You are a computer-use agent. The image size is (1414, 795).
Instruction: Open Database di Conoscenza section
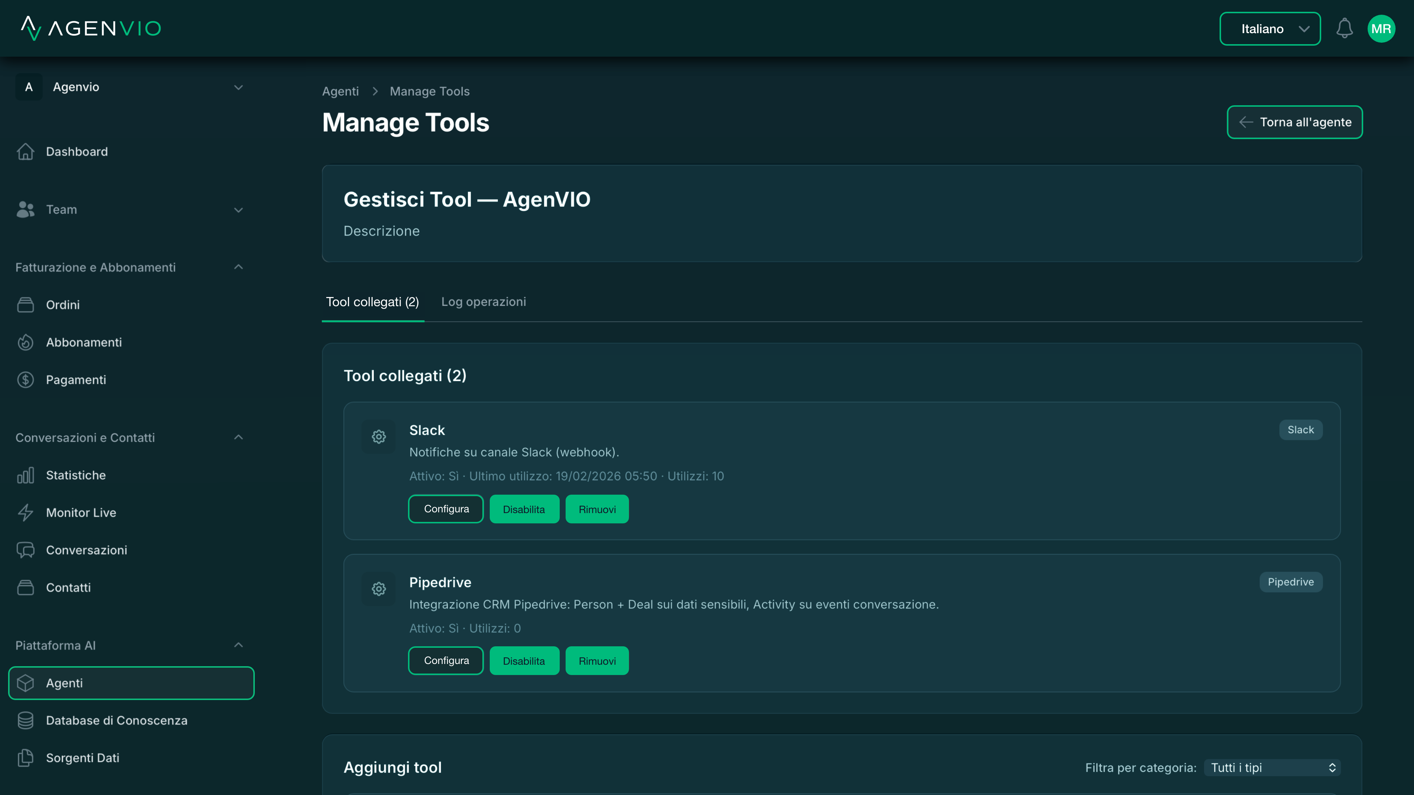pyautogui.click(x=116, y=720)
